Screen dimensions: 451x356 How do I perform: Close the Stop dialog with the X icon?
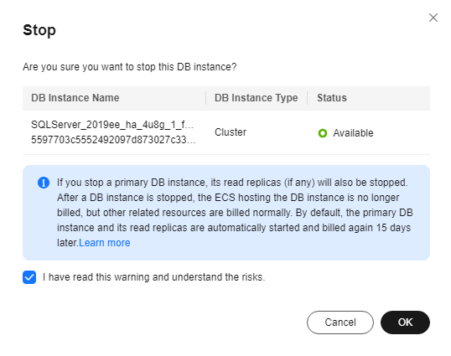(x=433, y=18)
